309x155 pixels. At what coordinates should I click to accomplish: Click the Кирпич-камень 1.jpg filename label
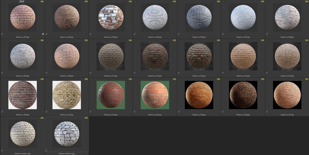pos(23,153)
